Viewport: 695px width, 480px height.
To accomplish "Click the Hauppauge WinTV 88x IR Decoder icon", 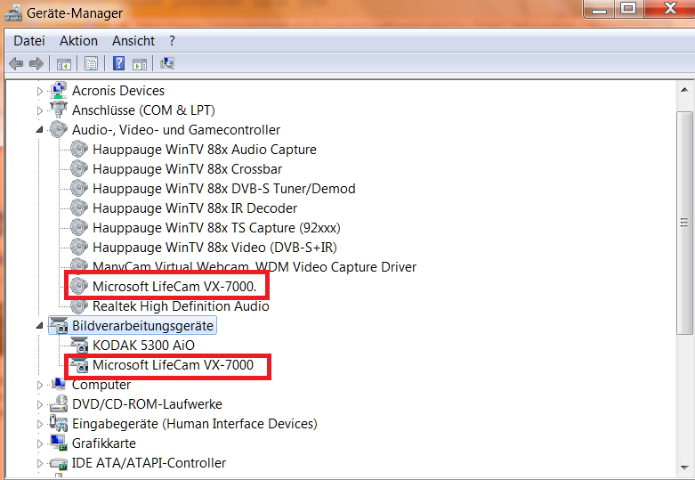I will click(79, 208).
